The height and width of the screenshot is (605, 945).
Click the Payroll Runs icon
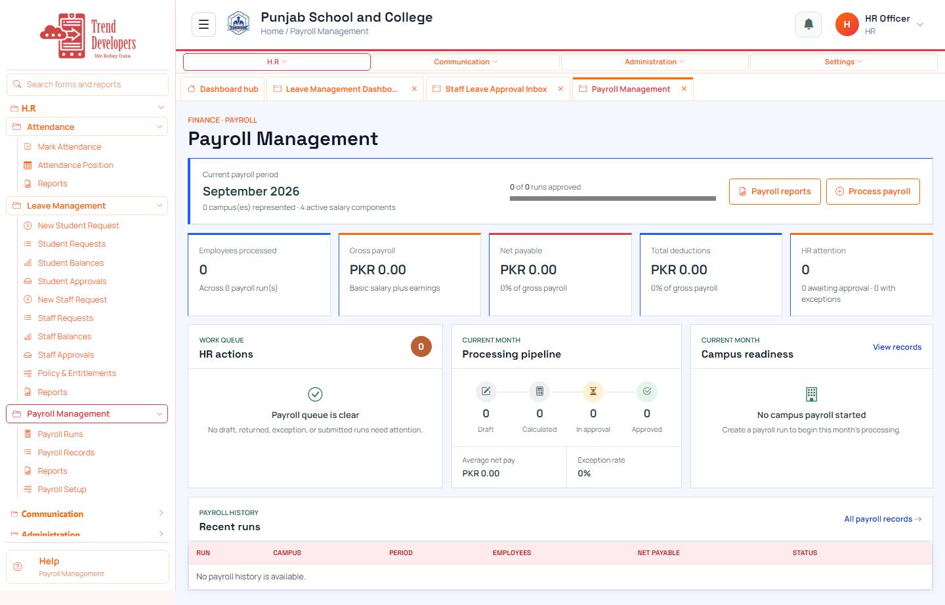coord(28,434)
